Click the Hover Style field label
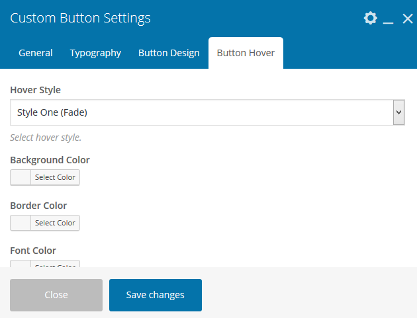This screenshot has height=318, width=417. [37, 90]
